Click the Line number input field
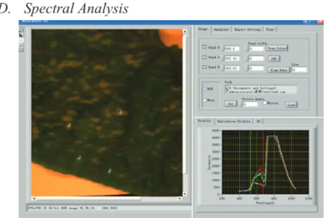 point(299,69)
